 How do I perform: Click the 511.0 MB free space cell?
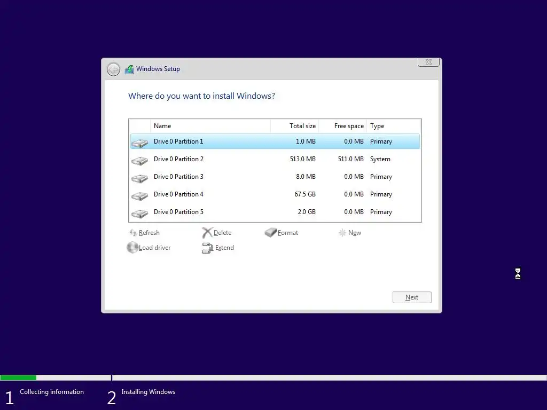(350, 159)
